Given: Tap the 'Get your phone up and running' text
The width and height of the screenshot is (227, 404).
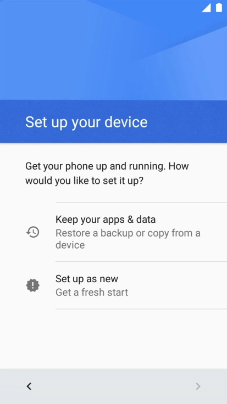Looking at the screenshot, I should pos(95,166).
